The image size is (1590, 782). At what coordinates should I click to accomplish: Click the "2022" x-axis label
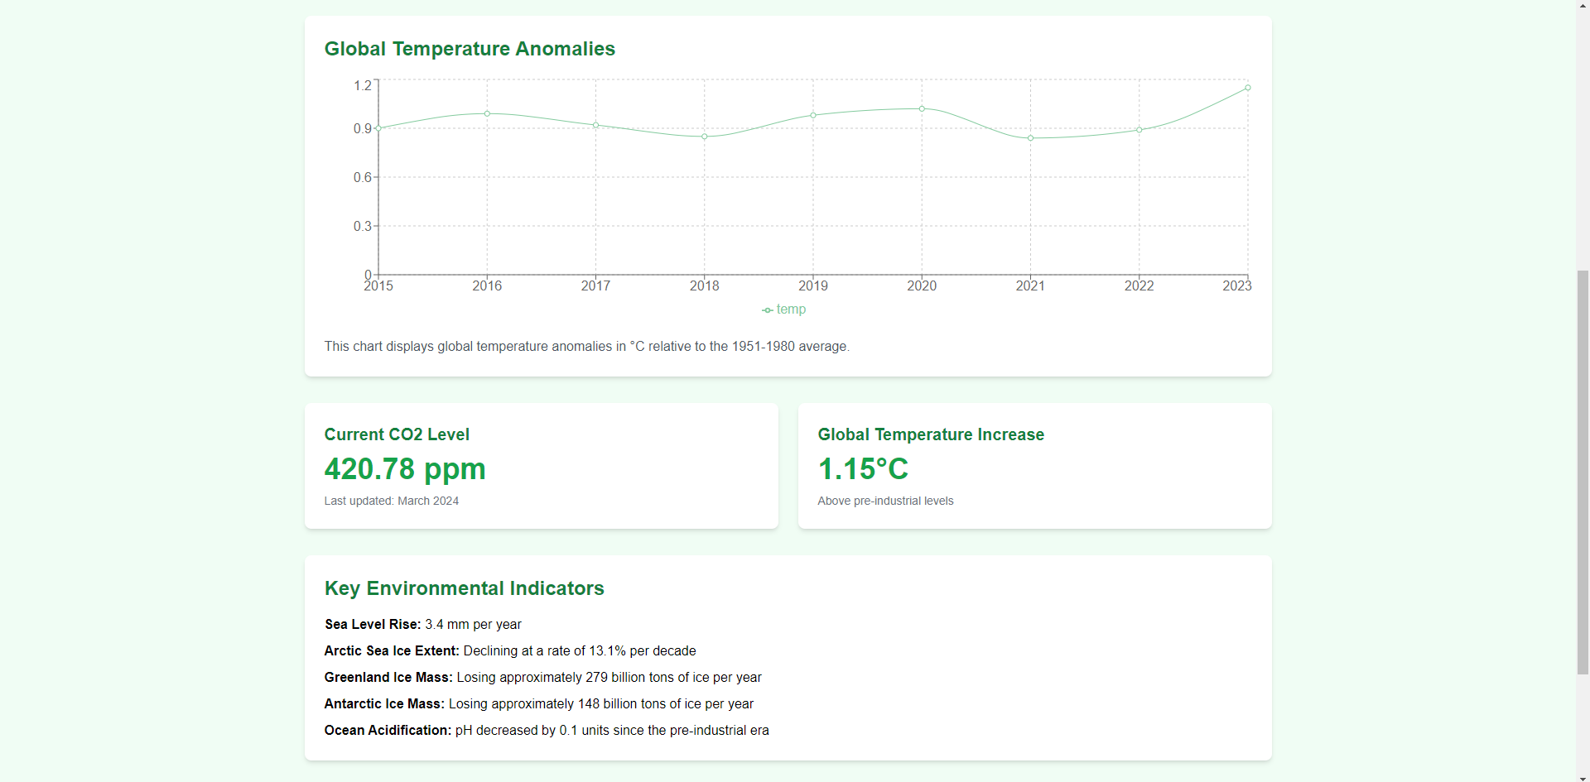tap(1139, 285)
